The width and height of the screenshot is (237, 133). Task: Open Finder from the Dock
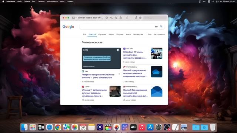pos(24,127)
